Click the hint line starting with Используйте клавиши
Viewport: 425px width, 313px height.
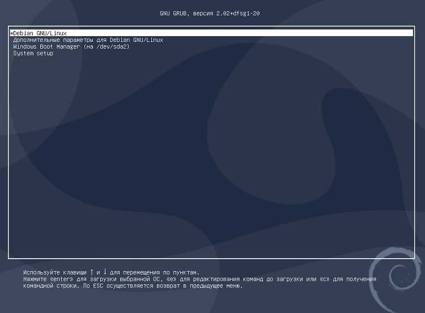(x=111, y=272)
